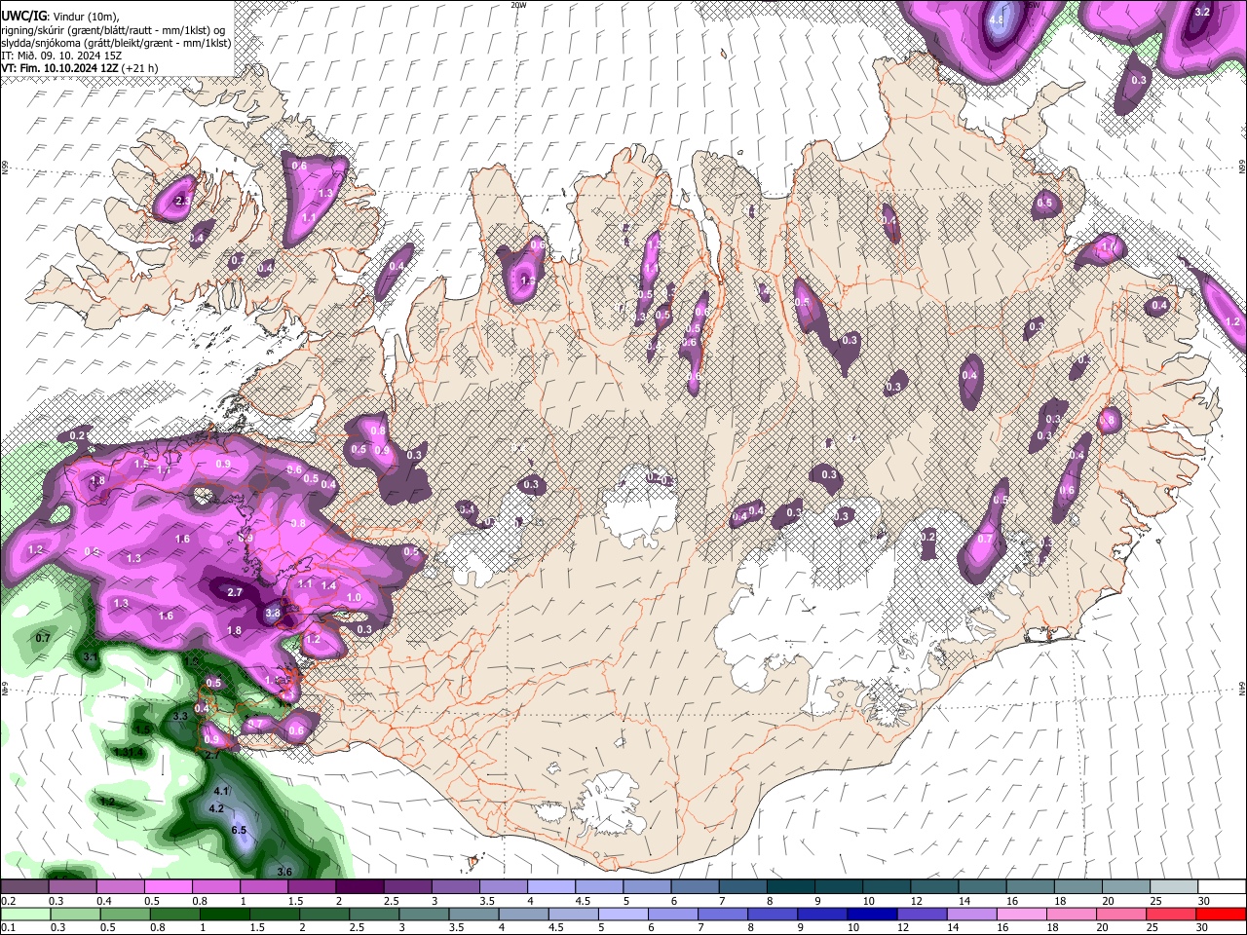Click the 3.2 snow value at top right
Screen dimensions: 1247x935
(1202, 12)
